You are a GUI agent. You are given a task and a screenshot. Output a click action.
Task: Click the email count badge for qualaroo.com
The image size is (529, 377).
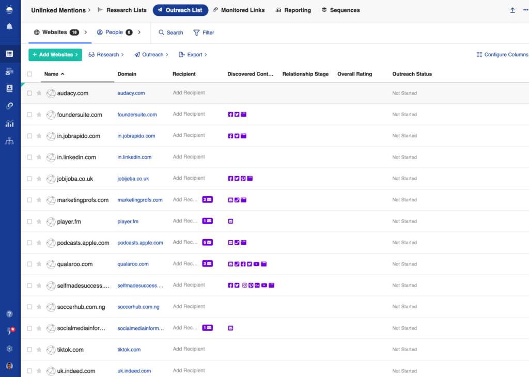click(207, 264)
